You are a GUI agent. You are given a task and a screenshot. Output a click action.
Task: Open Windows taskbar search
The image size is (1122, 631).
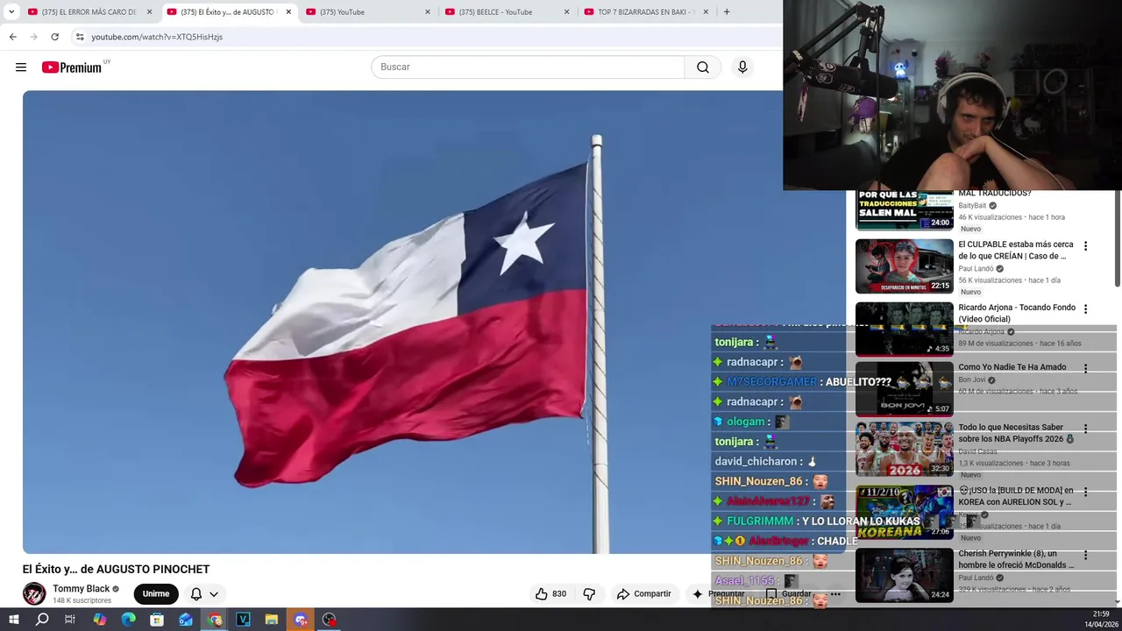pyautogui.click(x=42, y=620)
